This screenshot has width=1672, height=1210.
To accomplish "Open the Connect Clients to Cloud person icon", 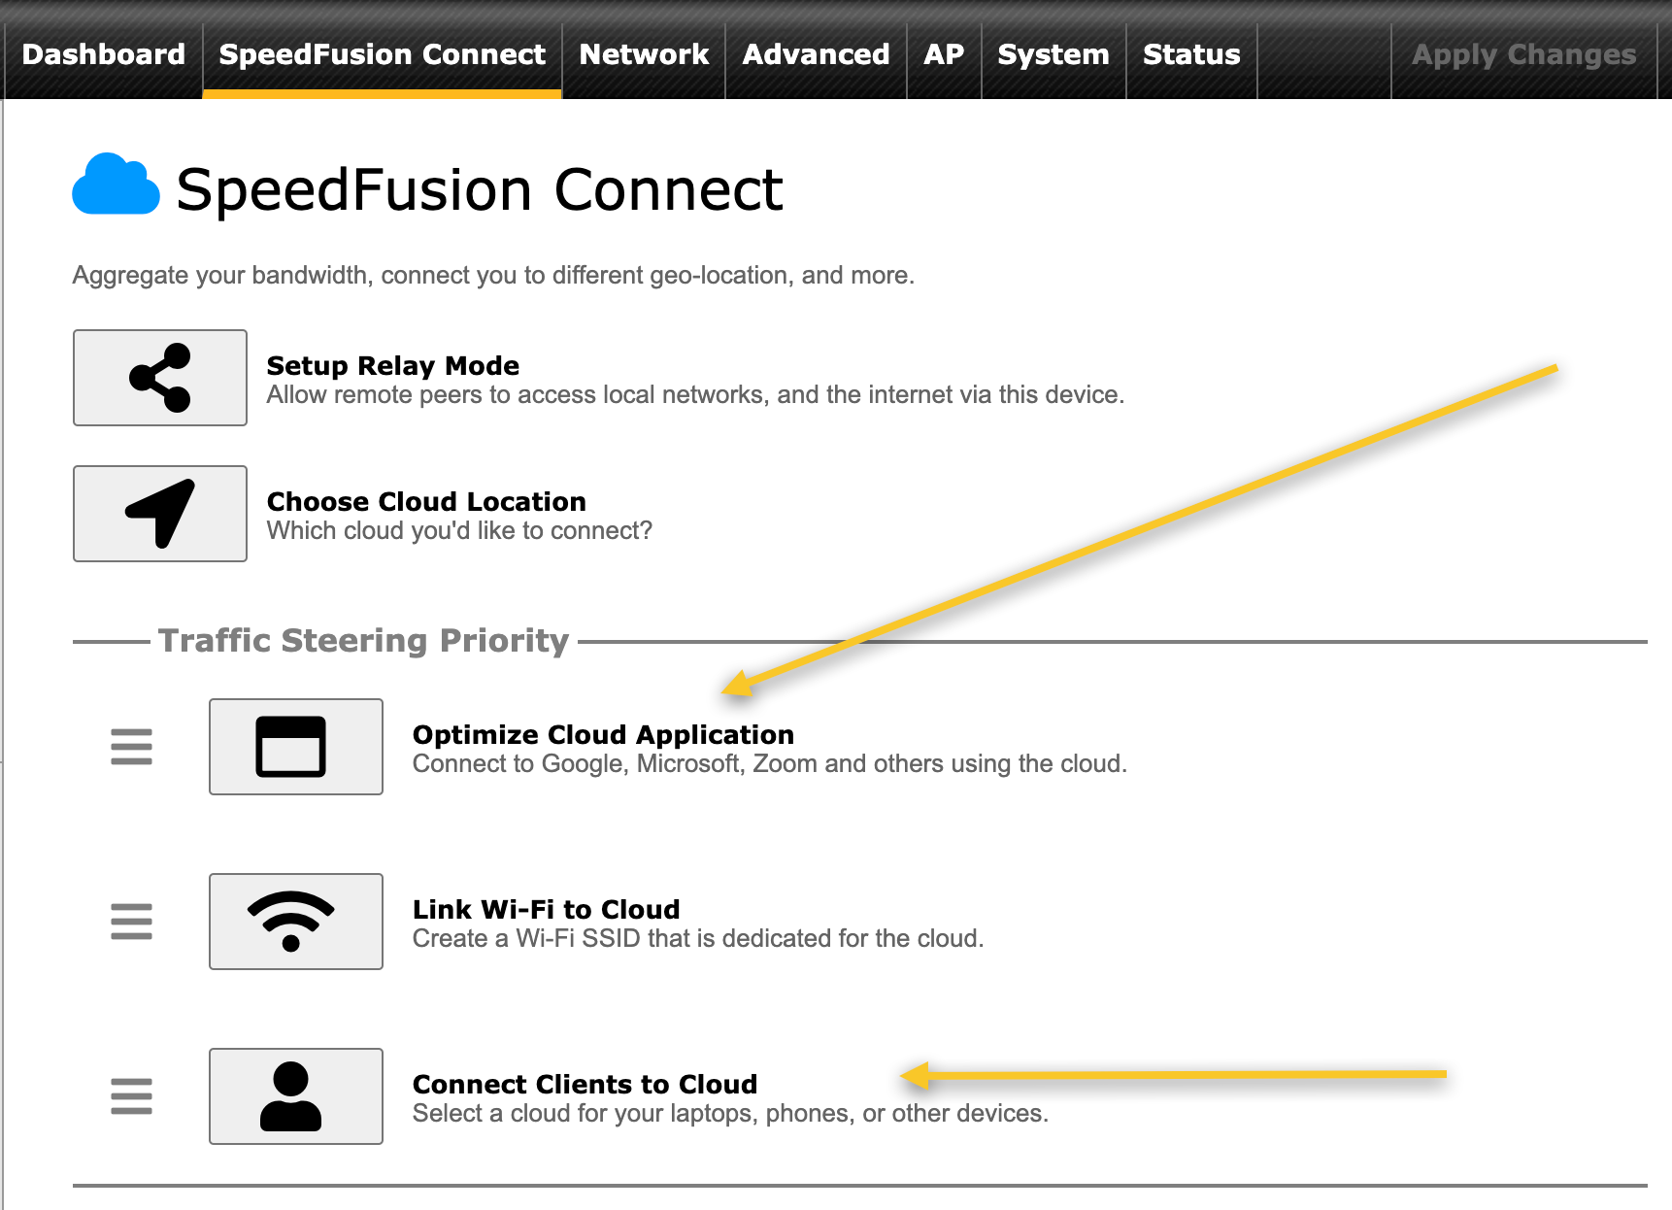I will pyautogui.click(x=296, y=1096).
